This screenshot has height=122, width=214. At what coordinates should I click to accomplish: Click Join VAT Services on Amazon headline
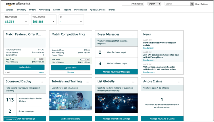click(x=161, y=56)
